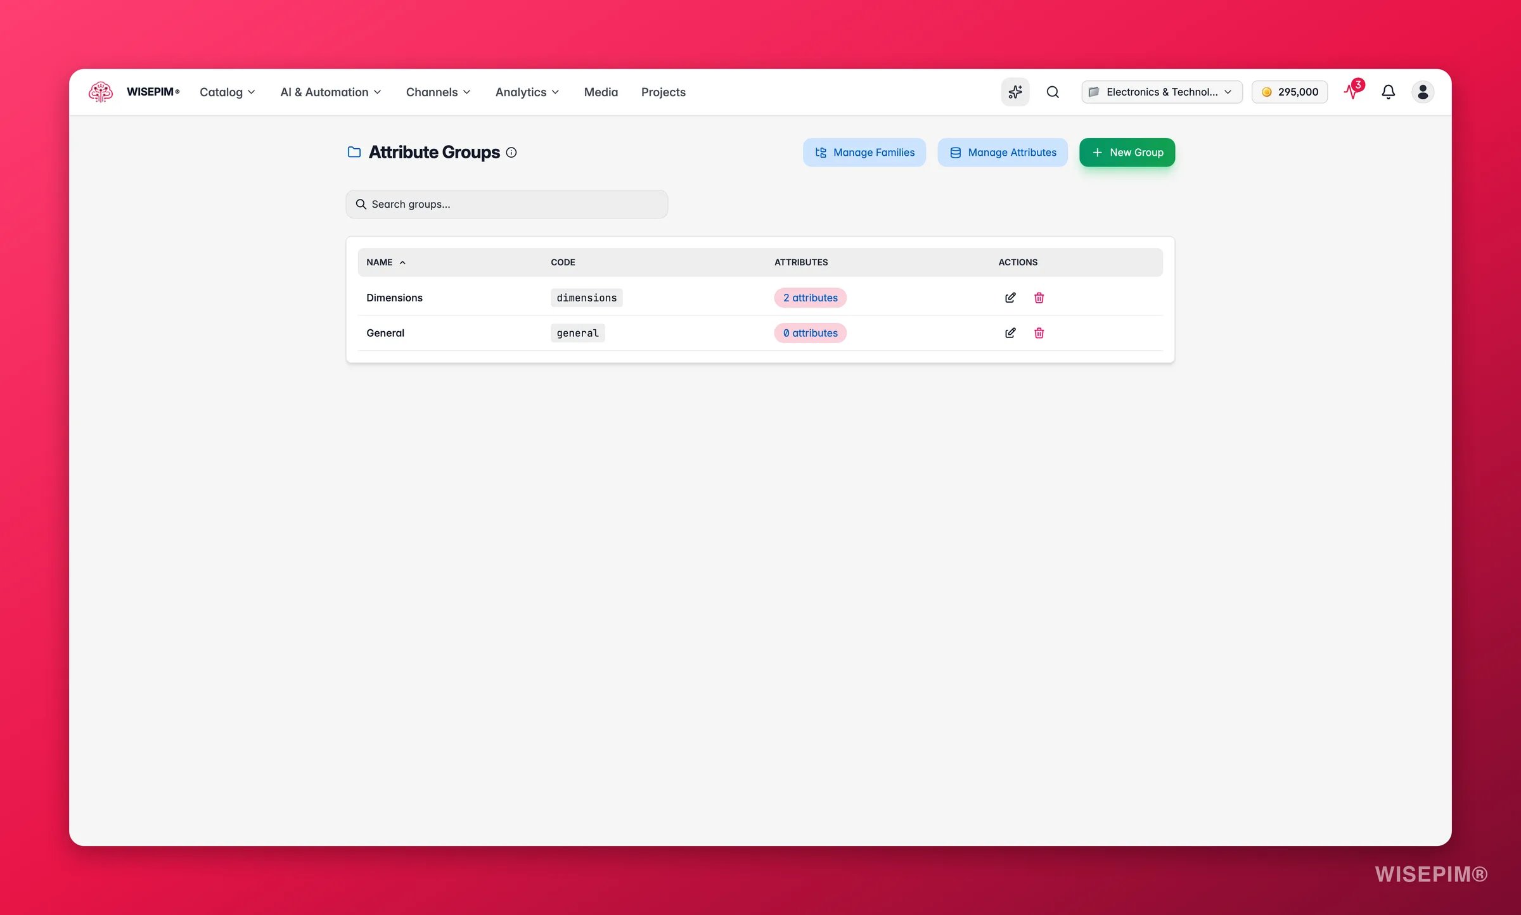Click the 0 attributes badge
The height and width of the screenshot is (915, 1521).
[810, 333]
